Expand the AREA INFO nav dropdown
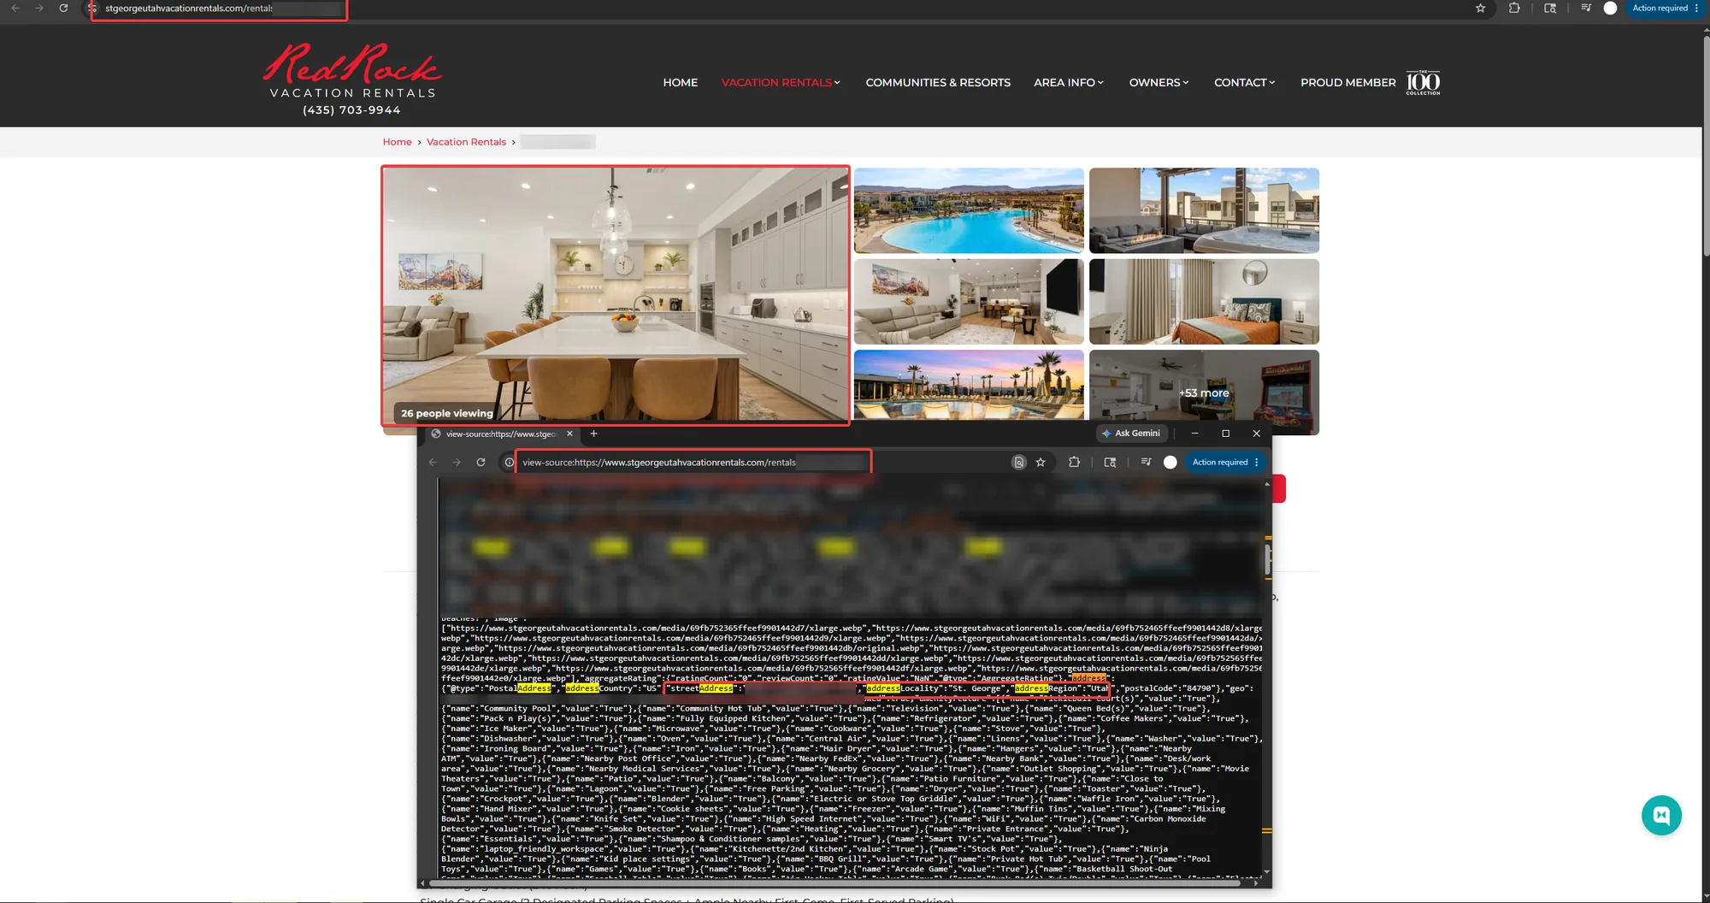The image size is (1710, 903). 1069,82
